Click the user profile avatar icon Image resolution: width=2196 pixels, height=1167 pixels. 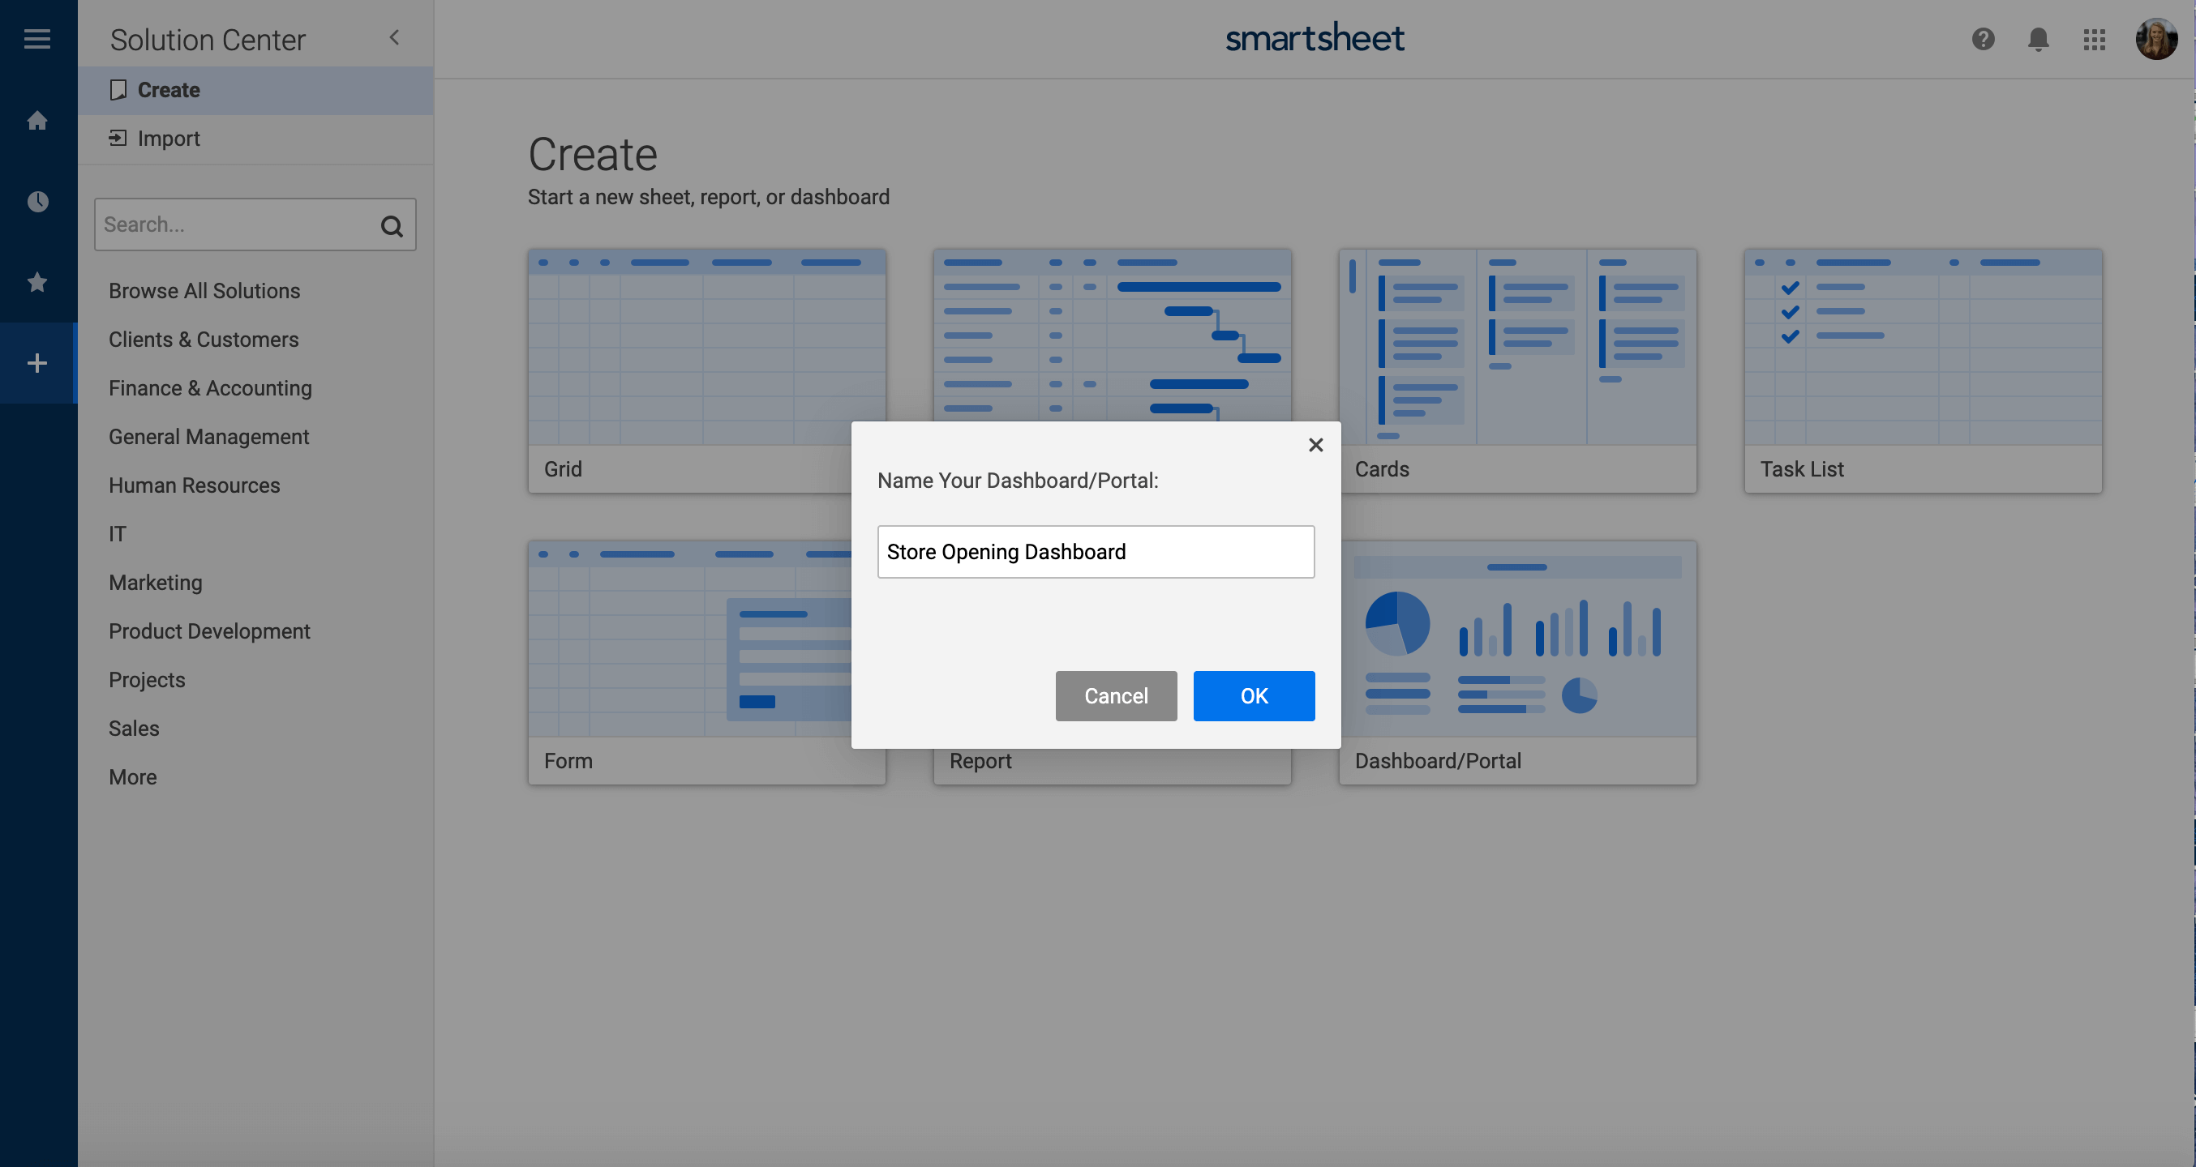2157,39
